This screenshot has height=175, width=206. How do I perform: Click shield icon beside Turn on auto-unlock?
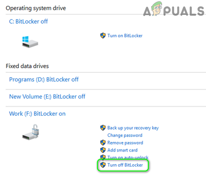[103, 157]
